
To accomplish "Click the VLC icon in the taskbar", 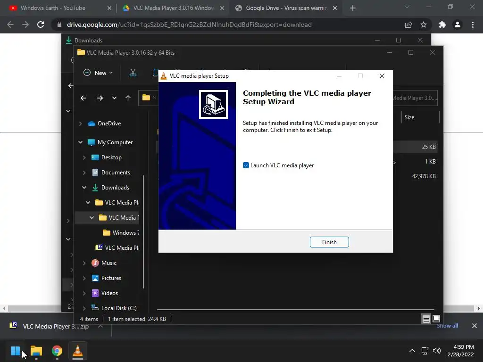I will point(78,351).
